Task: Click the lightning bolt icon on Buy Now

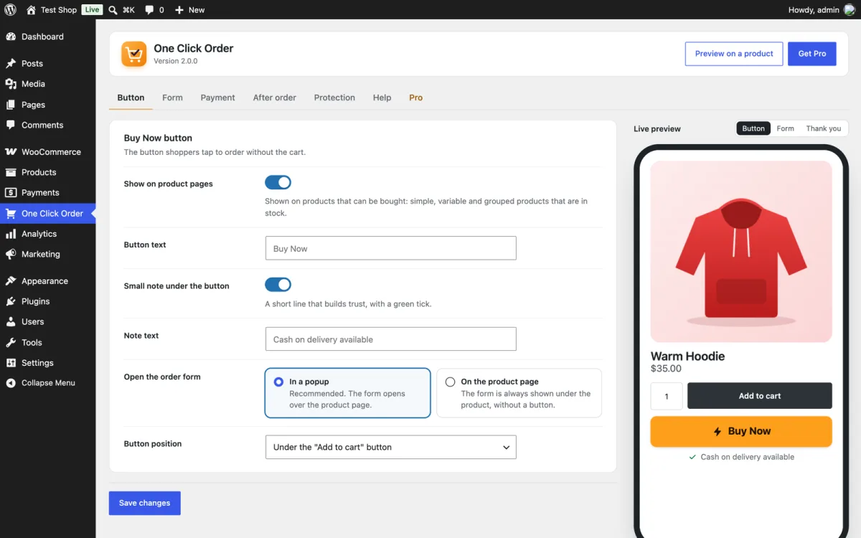Action: point(717,431)
